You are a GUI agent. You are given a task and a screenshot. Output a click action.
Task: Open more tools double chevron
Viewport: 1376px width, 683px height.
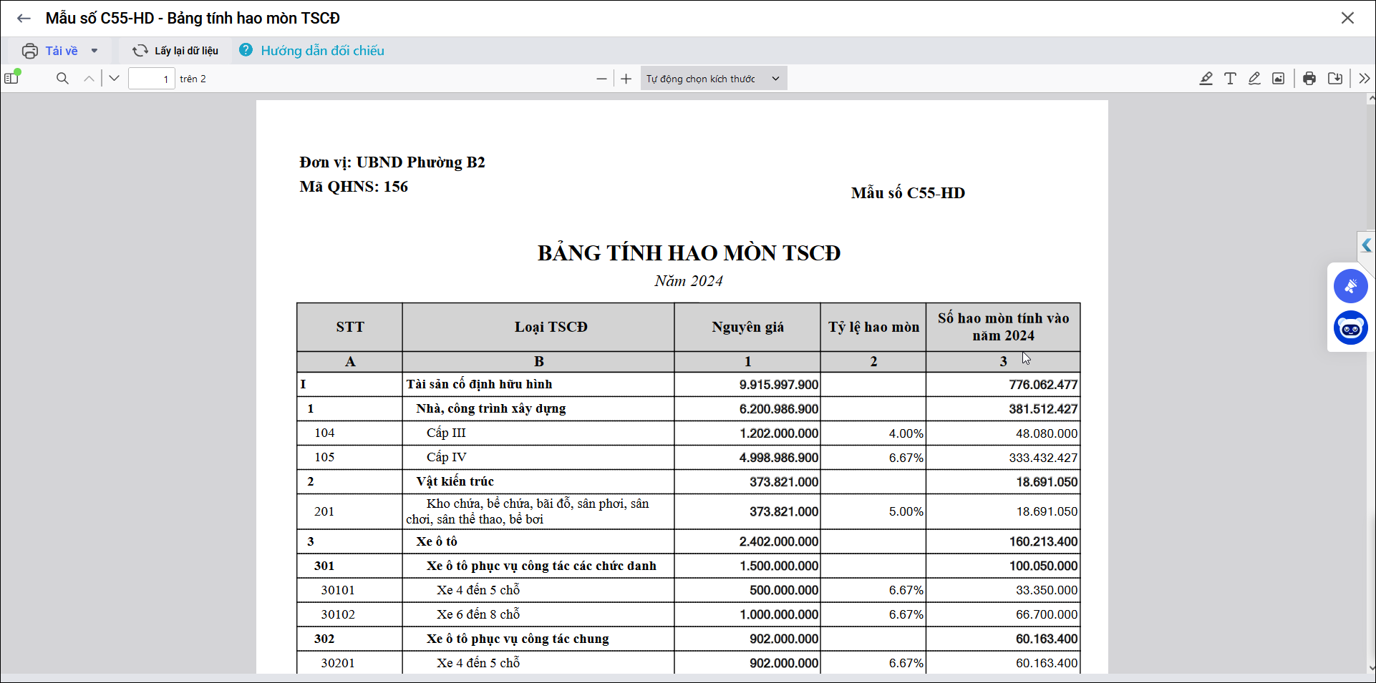pos(1365,79)
